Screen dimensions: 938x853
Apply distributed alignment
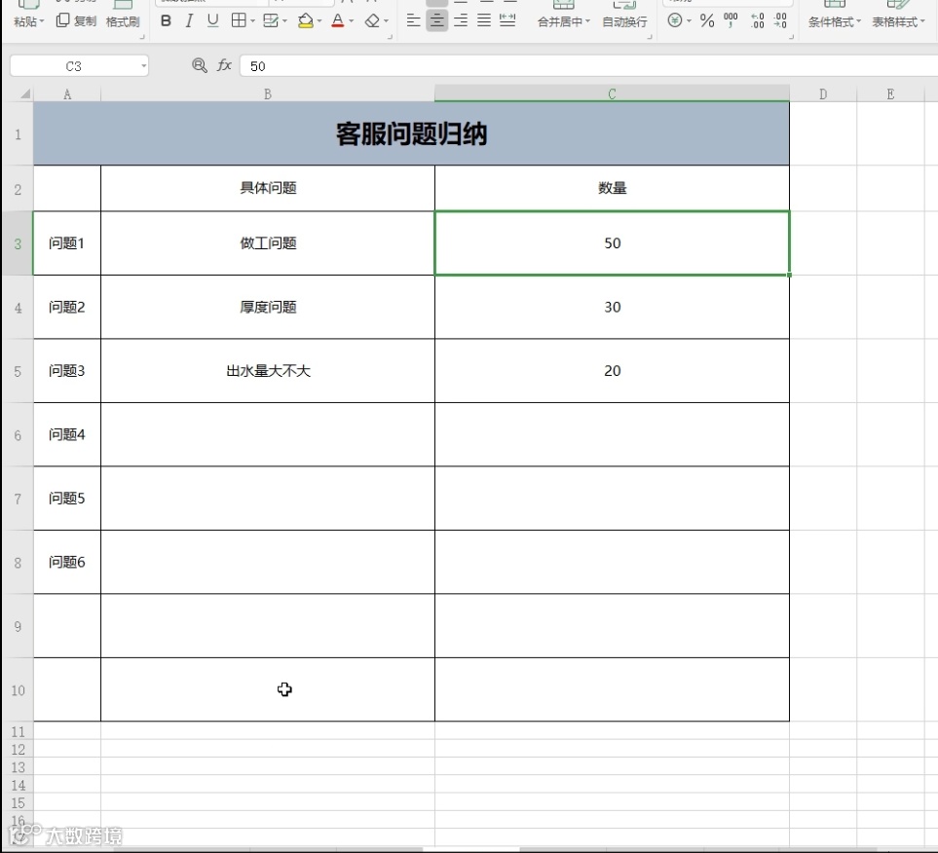click(x=507, y=21)
